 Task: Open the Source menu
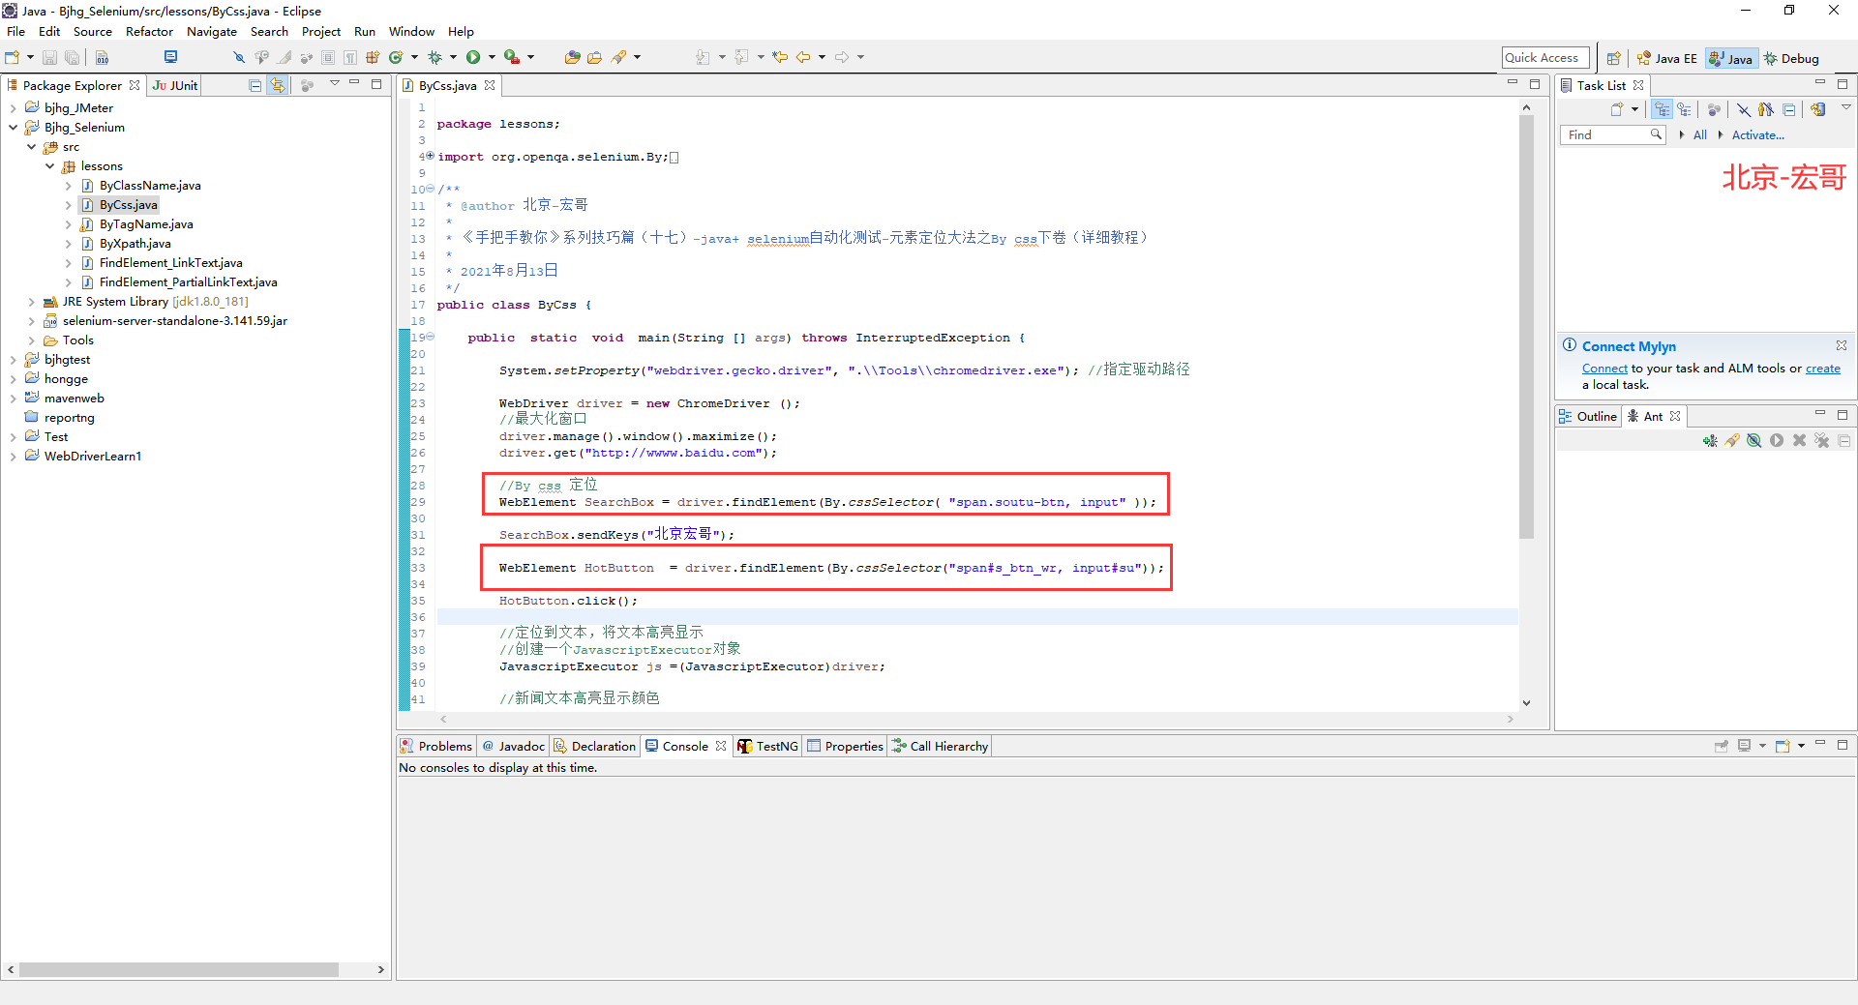tap(93, 32)
